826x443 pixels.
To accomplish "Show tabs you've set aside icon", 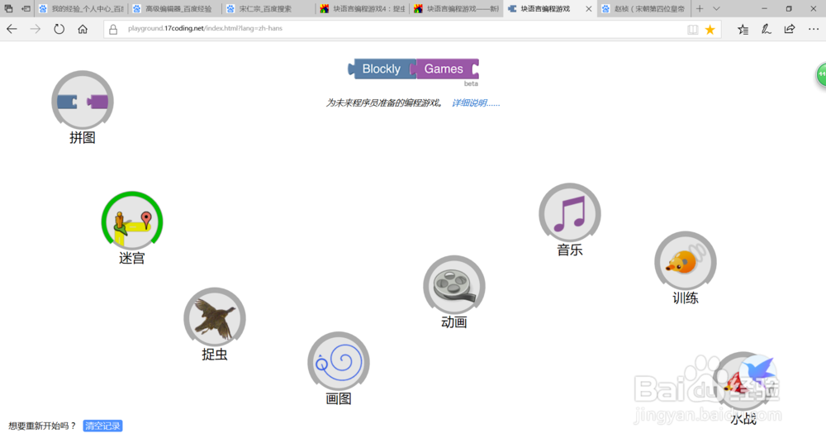I will [8, 9].
